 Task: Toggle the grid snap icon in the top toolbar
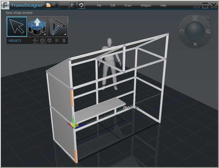72,5
